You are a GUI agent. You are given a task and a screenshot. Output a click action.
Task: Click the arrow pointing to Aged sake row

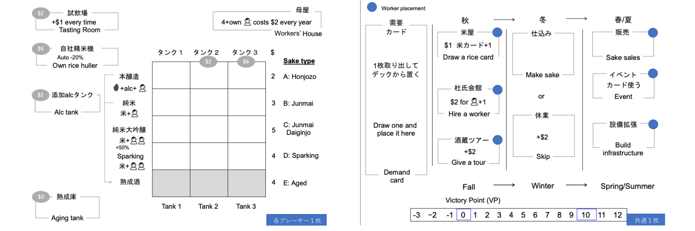(108, 182)
